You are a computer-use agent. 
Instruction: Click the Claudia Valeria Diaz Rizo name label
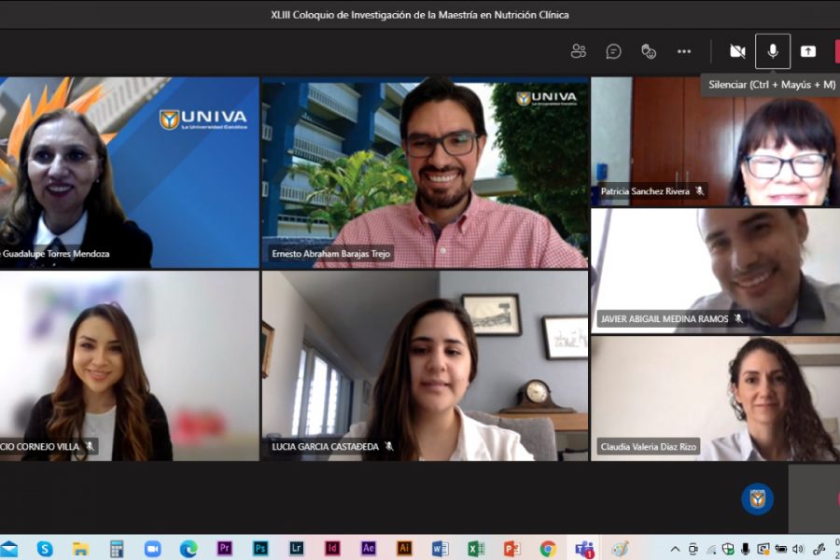click(649, 446)
